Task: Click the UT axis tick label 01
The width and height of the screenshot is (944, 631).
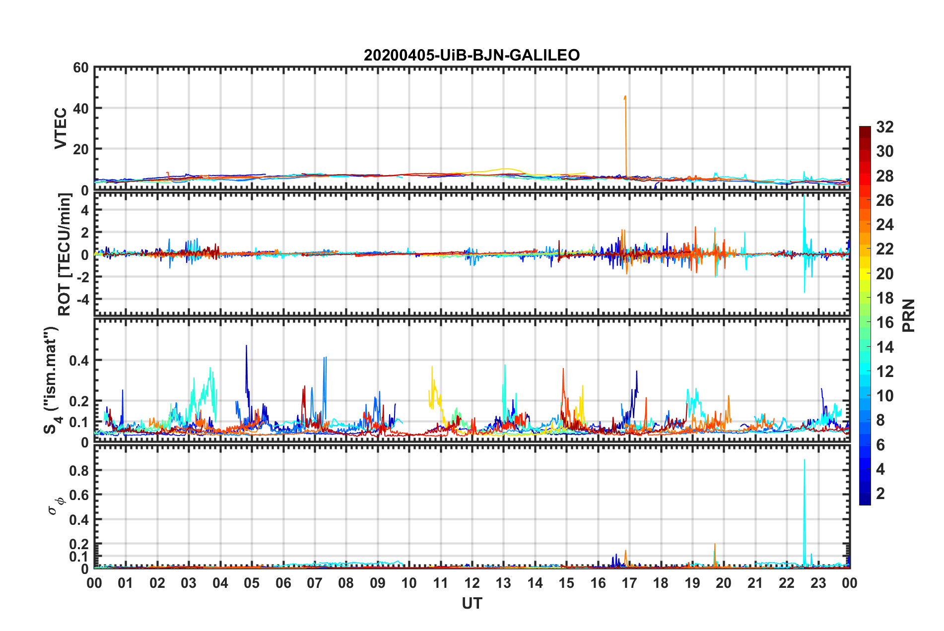Action: pos(126,583)
